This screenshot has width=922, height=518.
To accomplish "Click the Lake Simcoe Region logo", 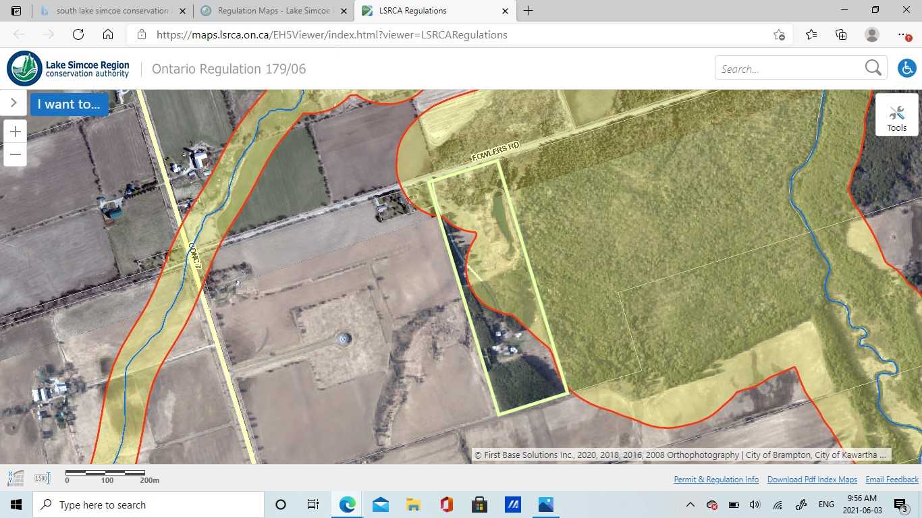I will pos(68,68).
